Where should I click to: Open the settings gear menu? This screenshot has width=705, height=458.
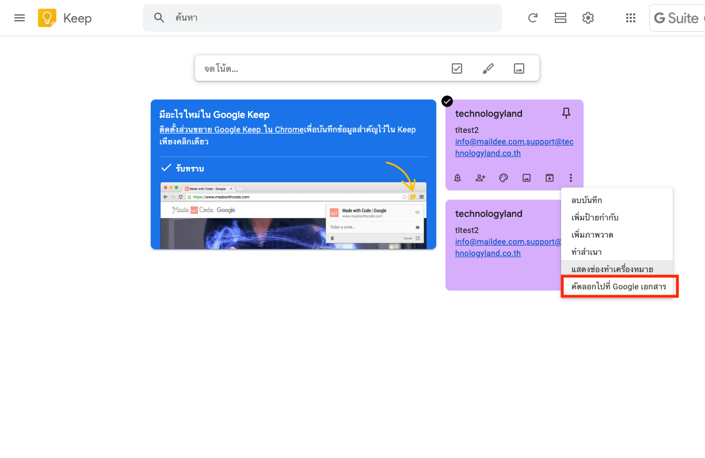coord(588,18)
